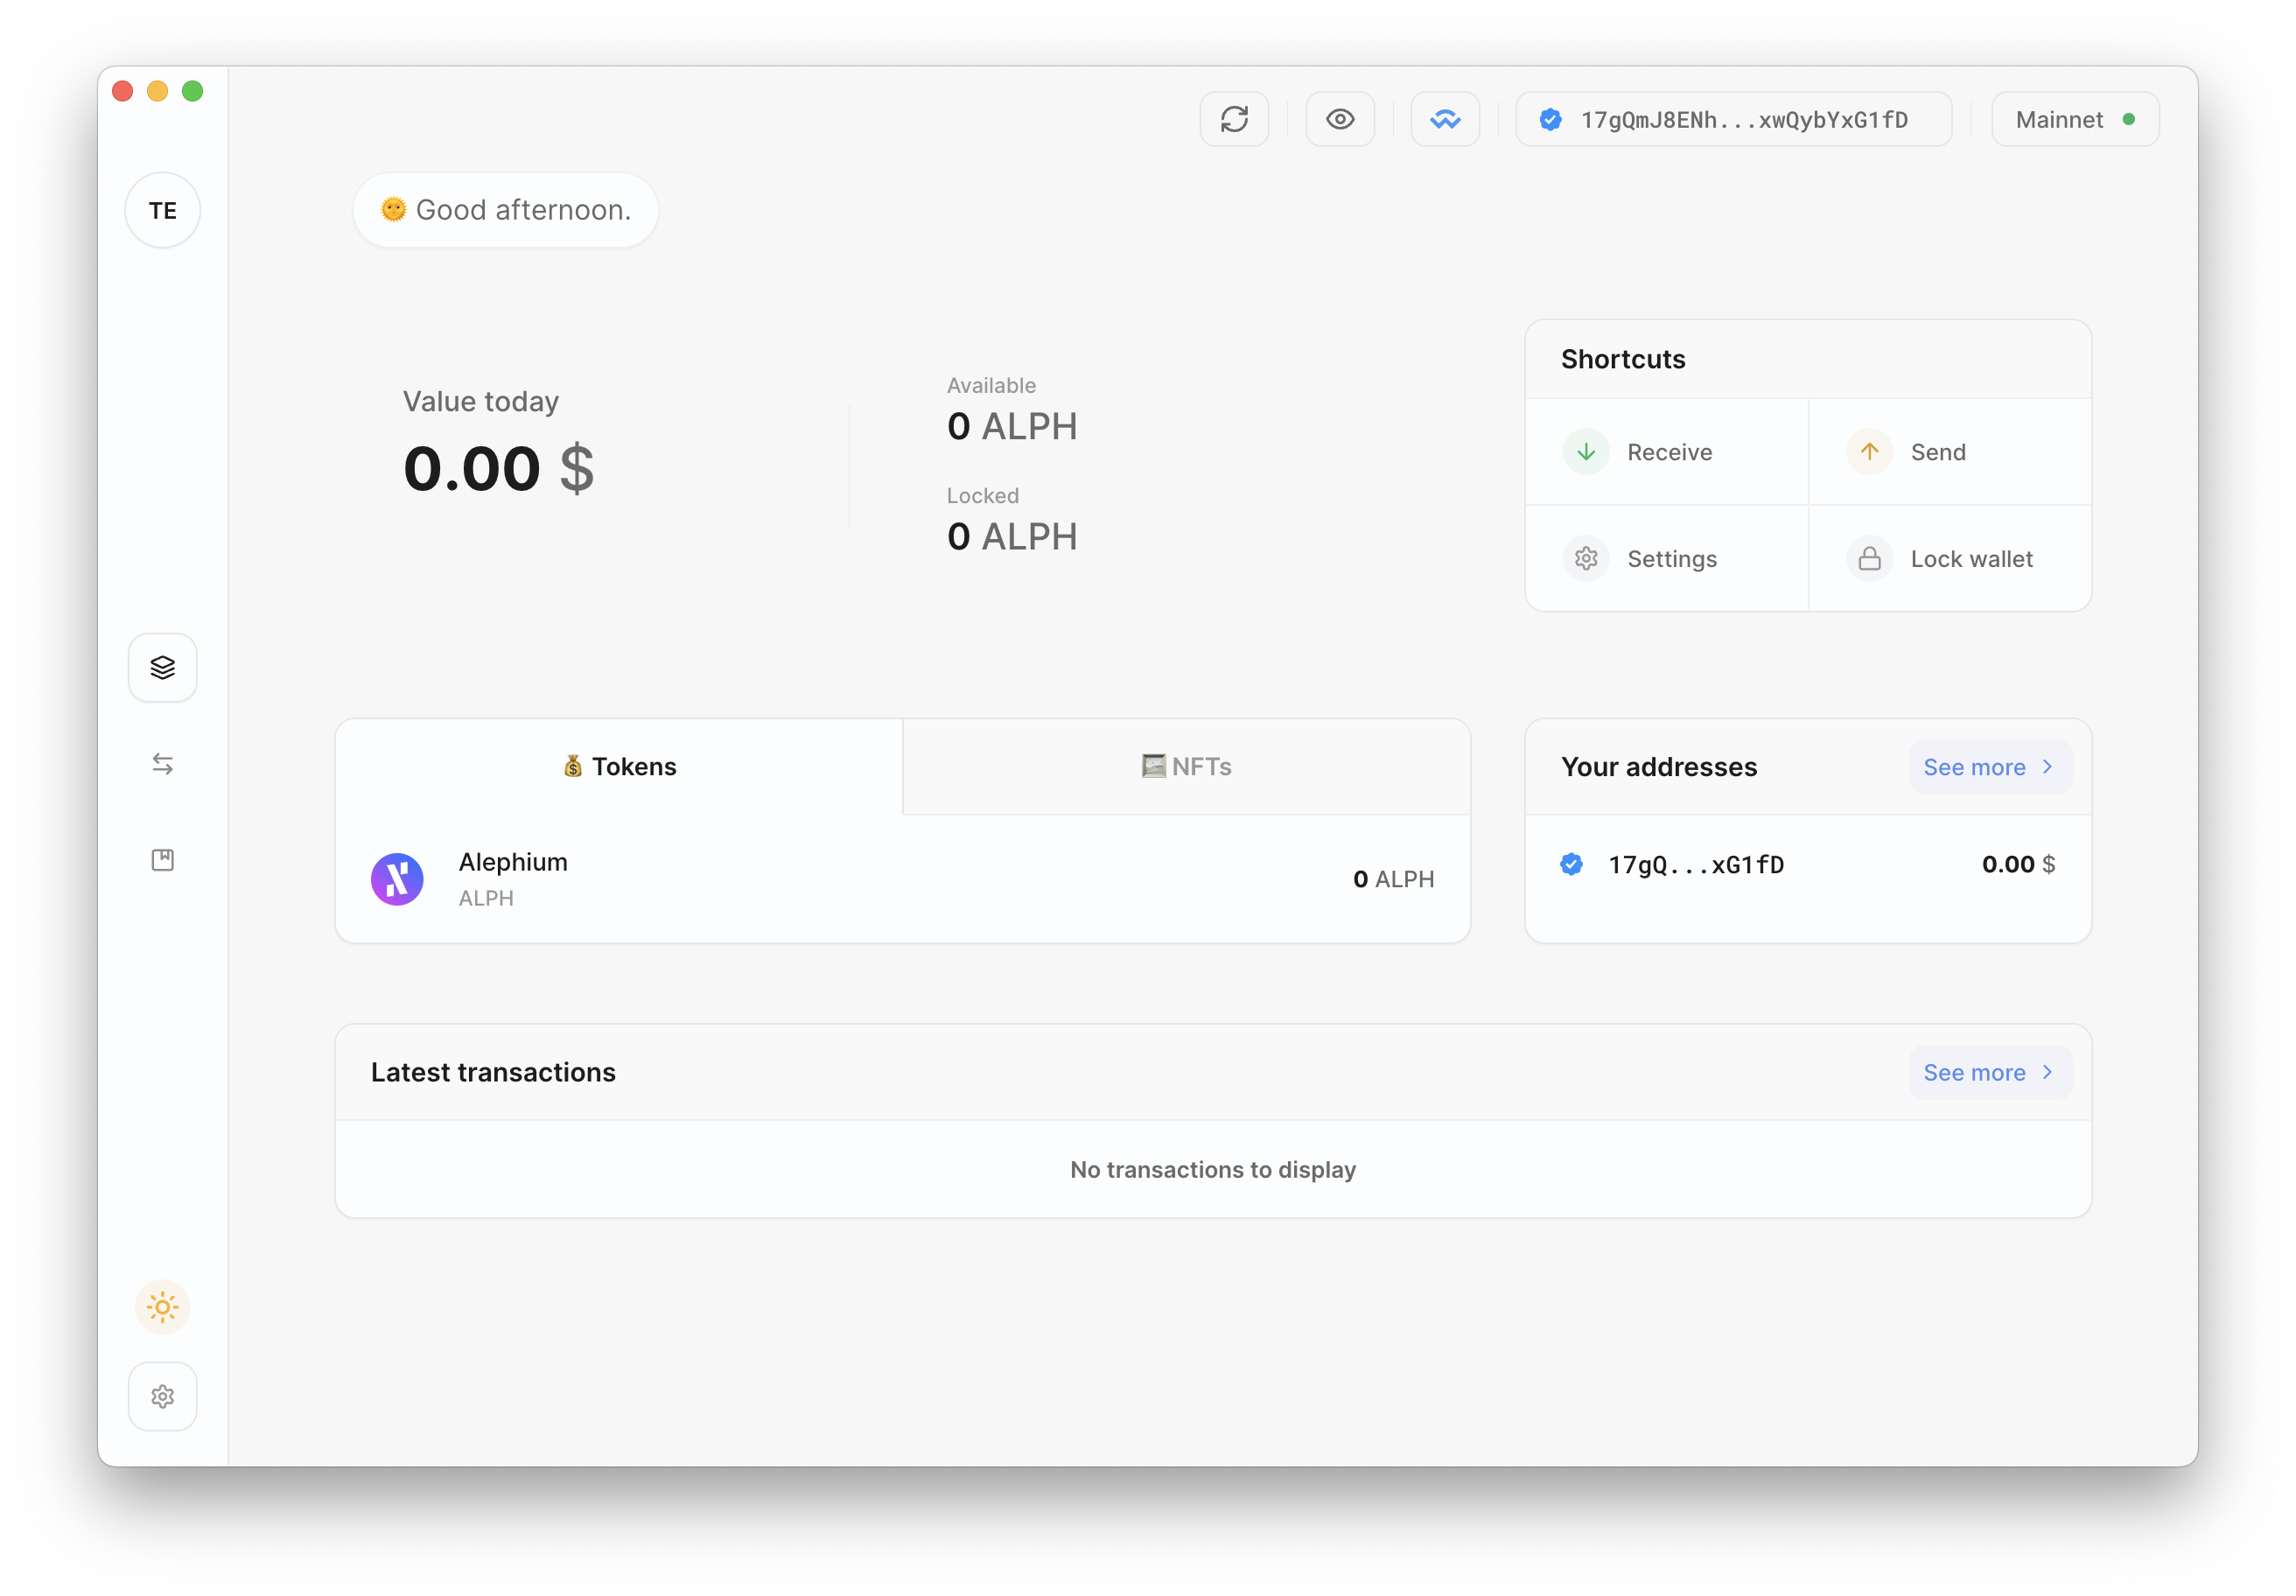
Task: Select the address row 17gQ...xG1fD
Action: click(1808, 864)
